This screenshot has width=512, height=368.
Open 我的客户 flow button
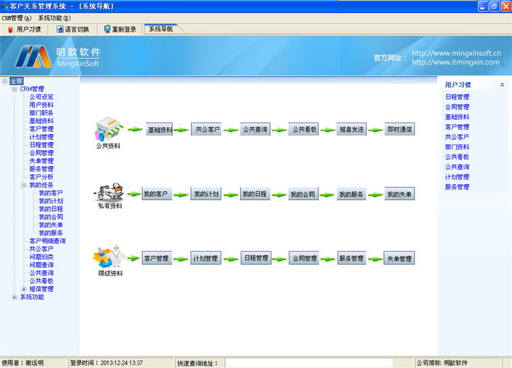(157, 194)
